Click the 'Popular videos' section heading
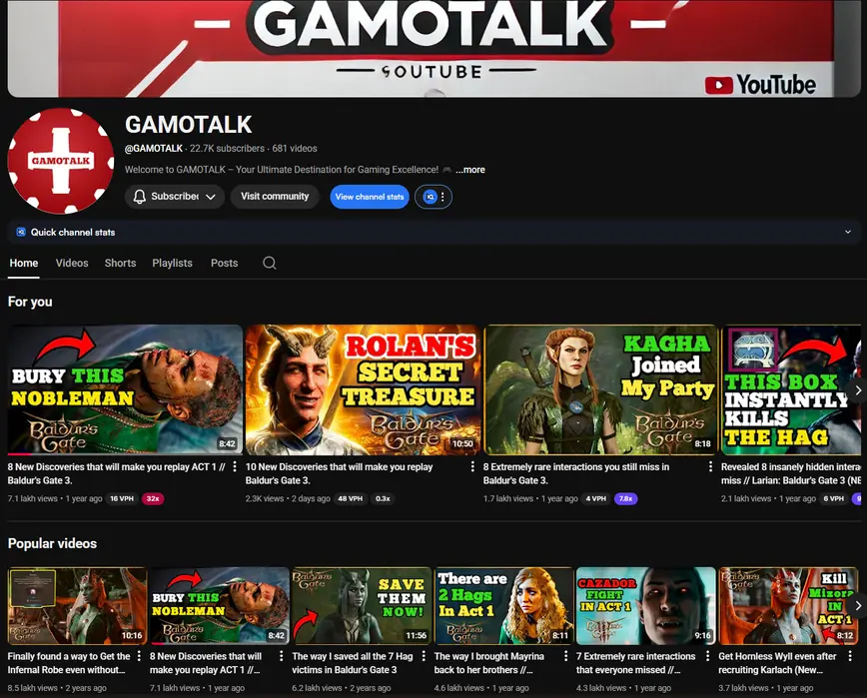The image size is (867, 698). pyautogui.click(x=53, y=544)
